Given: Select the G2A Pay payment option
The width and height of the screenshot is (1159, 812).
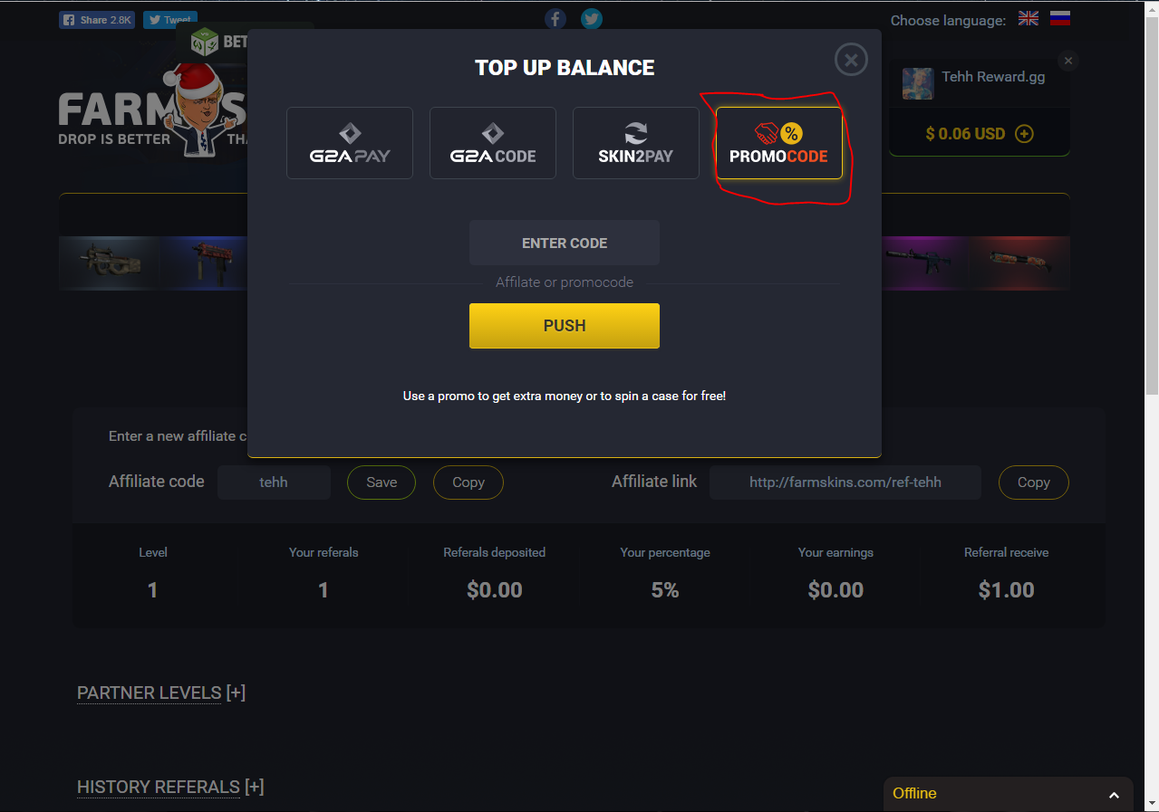Looking at the screenshot, I should [x=350, y=143].
